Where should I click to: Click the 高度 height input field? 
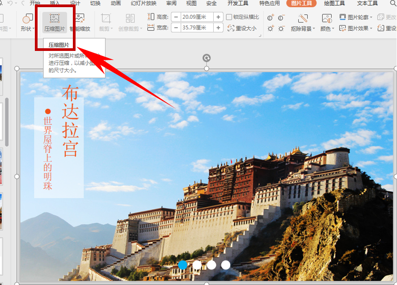(x=197, y=17)
